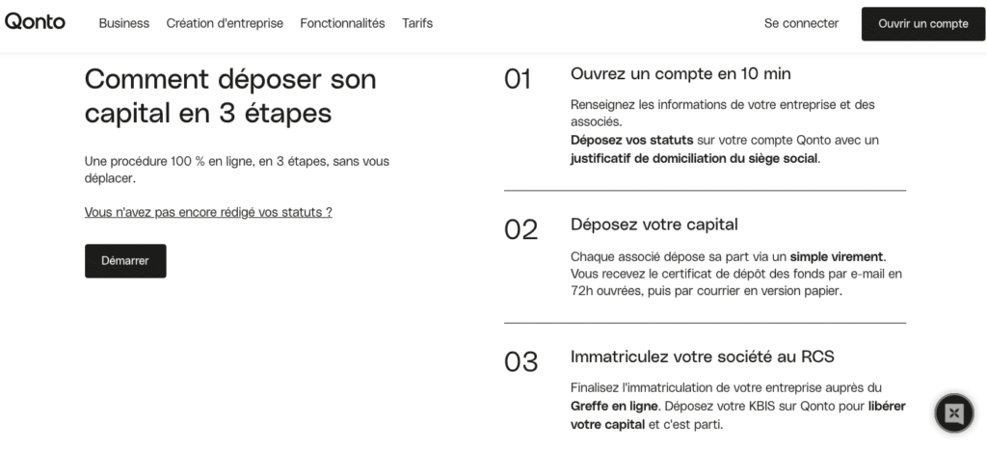Click the Démarrer button

click(x=125, y=260)
